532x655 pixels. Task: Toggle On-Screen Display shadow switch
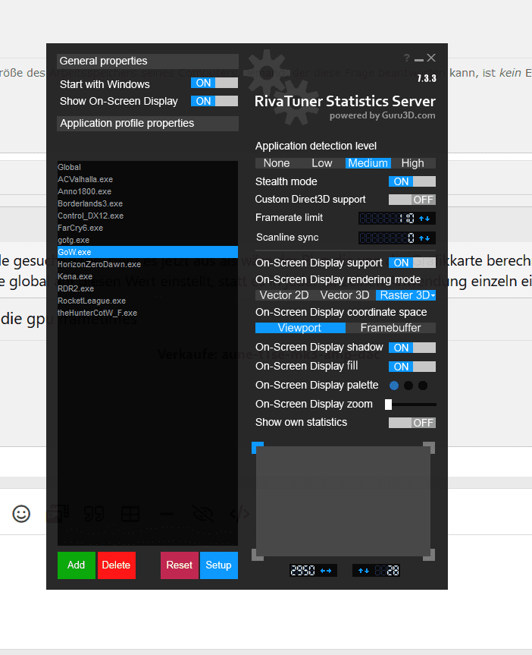pos(412,348)
